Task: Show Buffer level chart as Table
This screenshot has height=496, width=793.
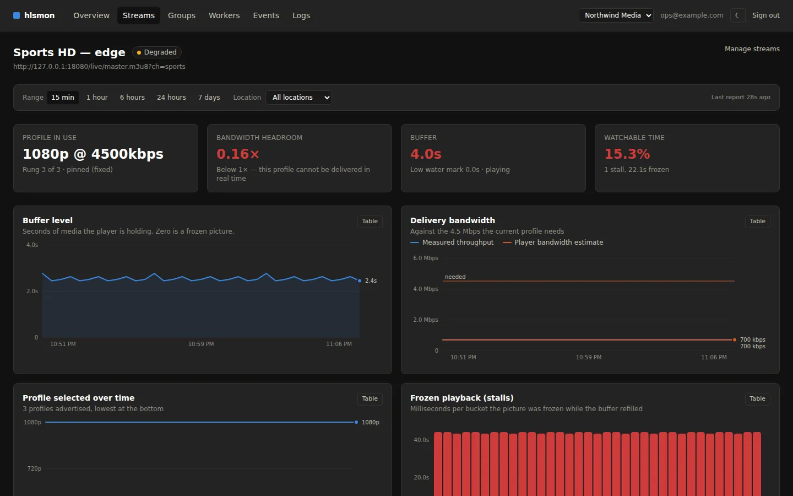Action: [x=370, y=222]
